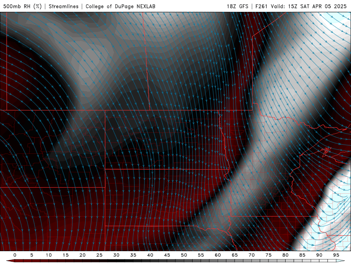Click the color scale label "25"
This screenshot has width=351, height=263.
100,255
